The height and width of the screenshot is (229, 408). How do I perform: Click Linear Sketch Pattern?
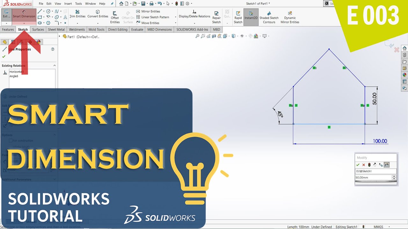[x=153, y=17]
